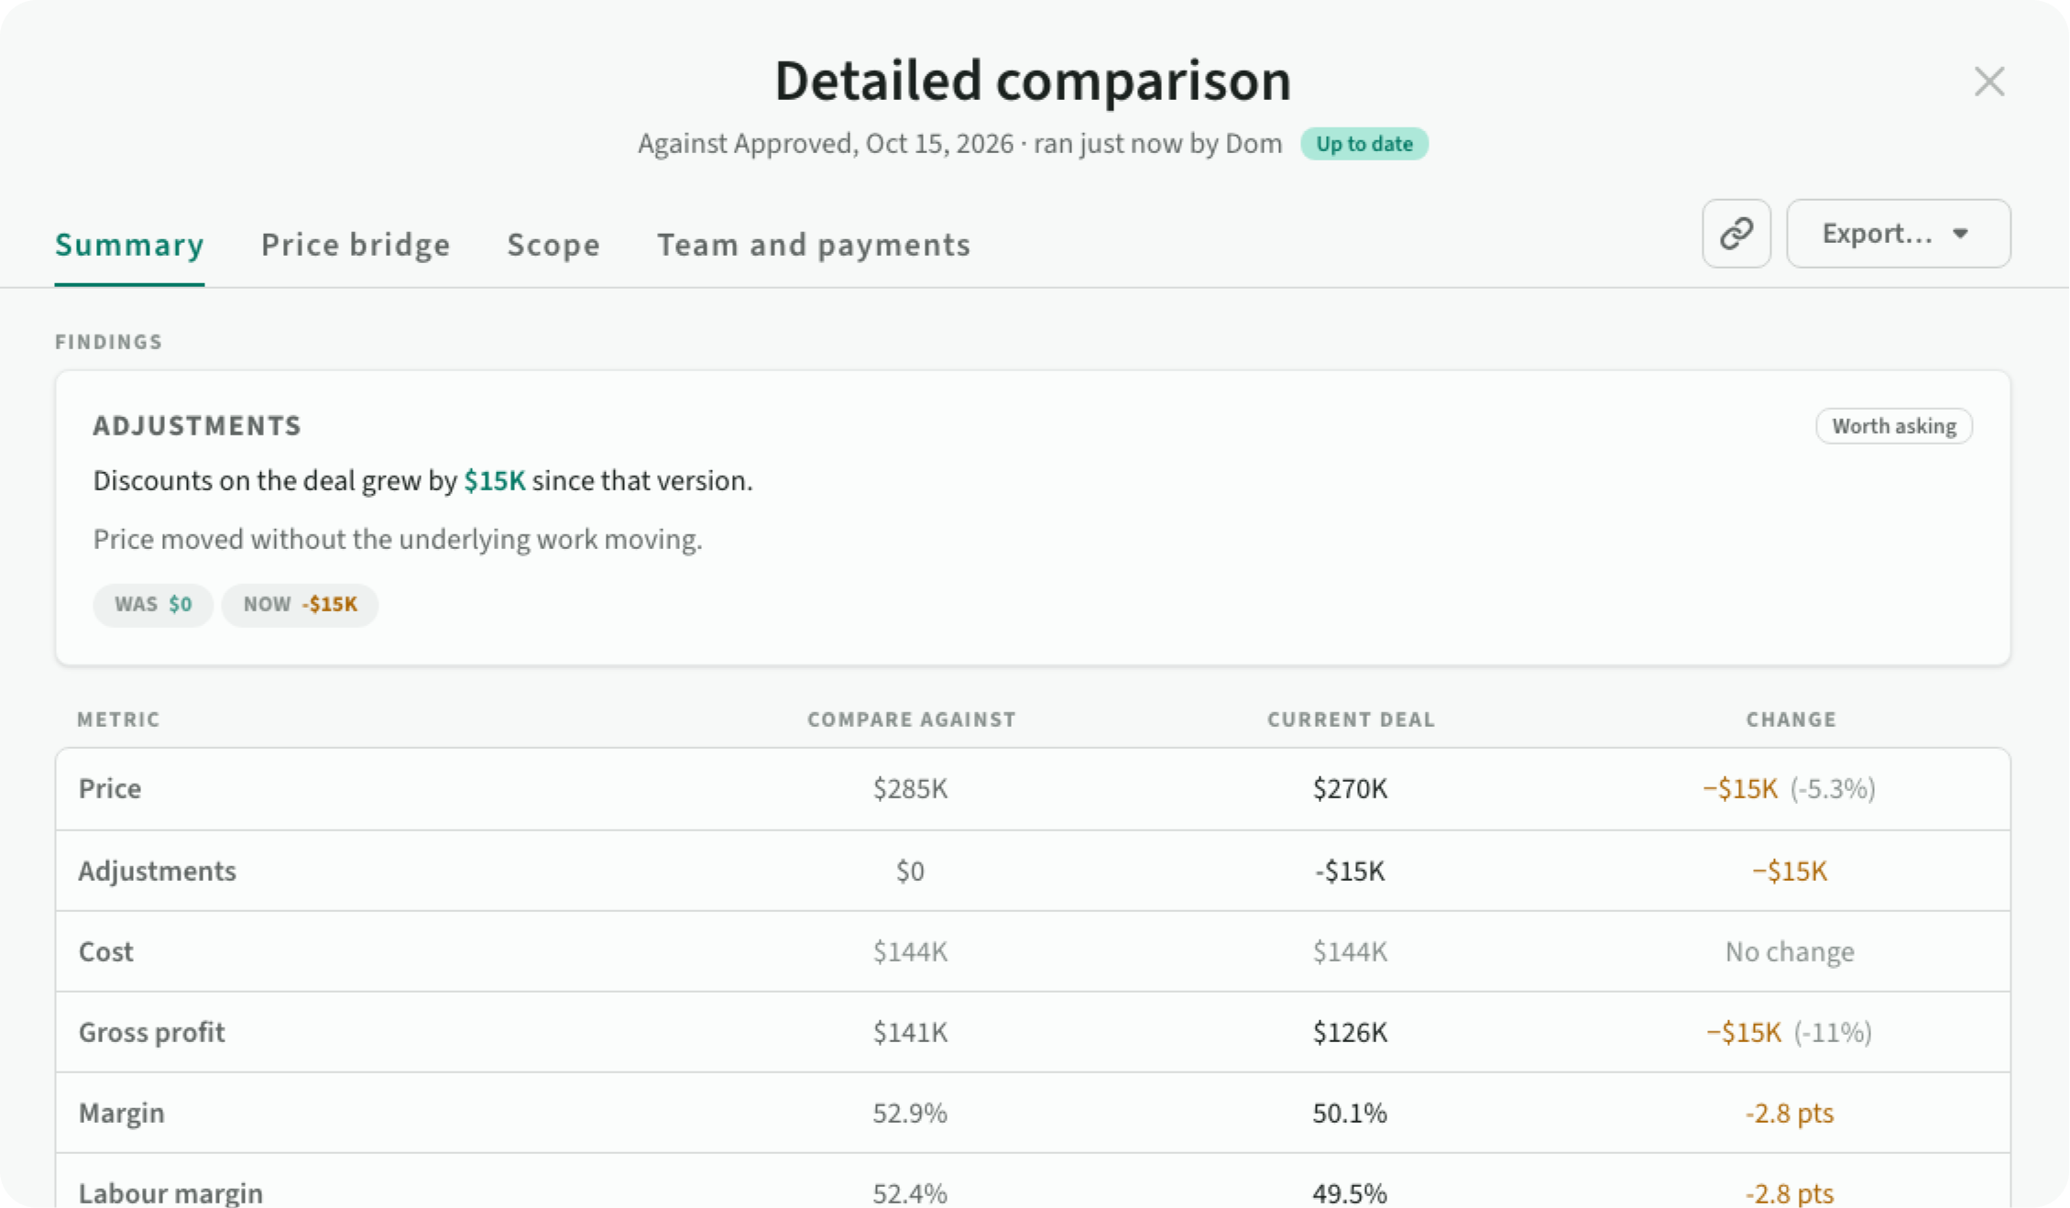Click the Adjustments row label in table
The image size is (2070, 1208).
coord(158,871)
